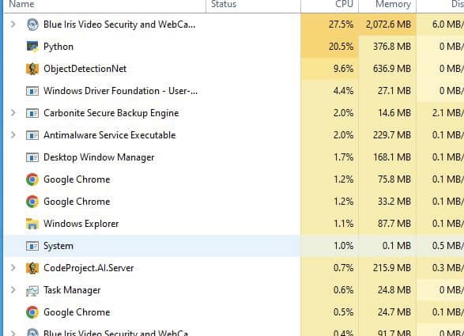Viewport: 464px width, 336px height.
Task: Click the Blue Iris process icon at top
Action: [32, 25]
